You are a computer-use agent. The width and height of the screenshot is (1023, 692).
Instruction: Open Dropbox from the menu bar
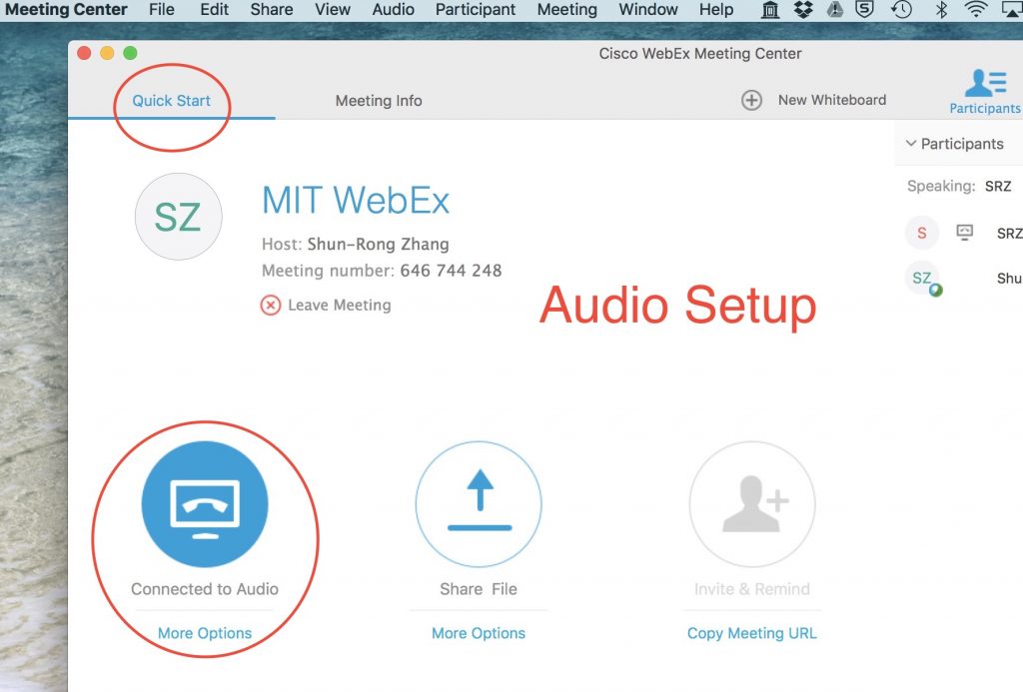tap(802, 10)
